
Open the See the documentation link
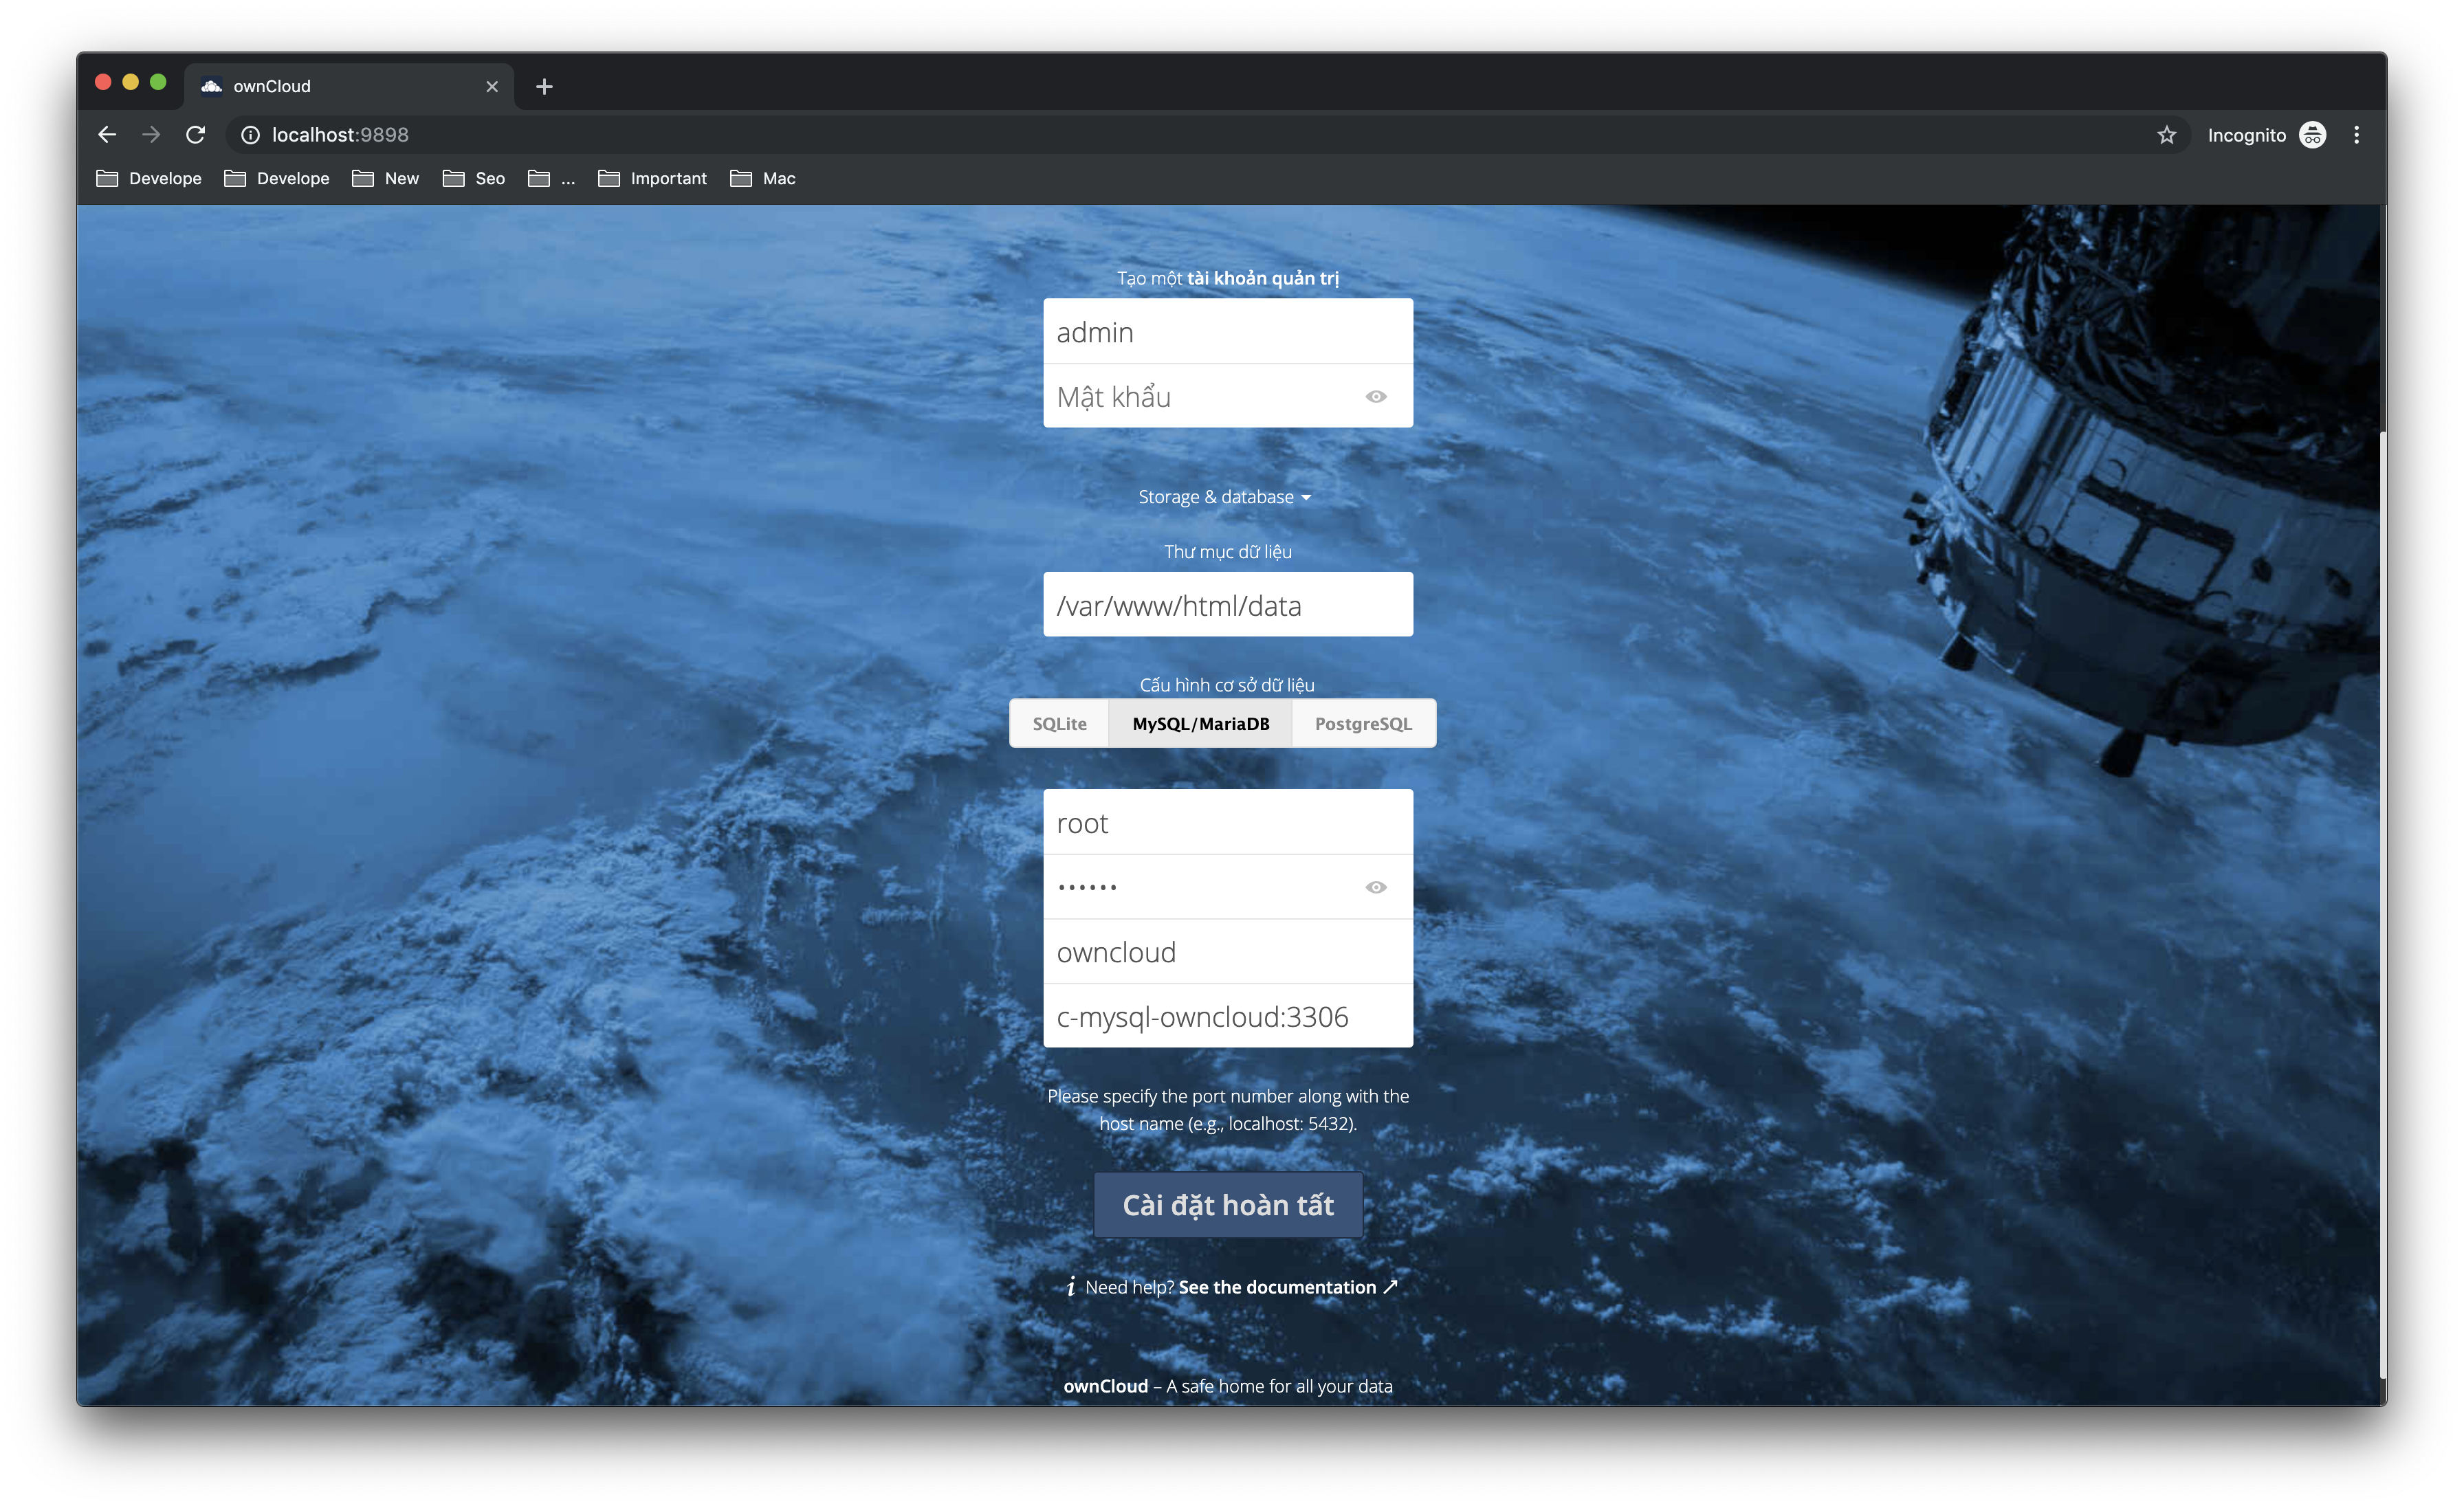[1277, 1287]
